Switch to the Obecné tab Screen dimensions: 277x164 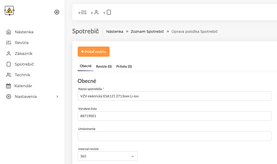pyautogui.click(x=86, y=66)
